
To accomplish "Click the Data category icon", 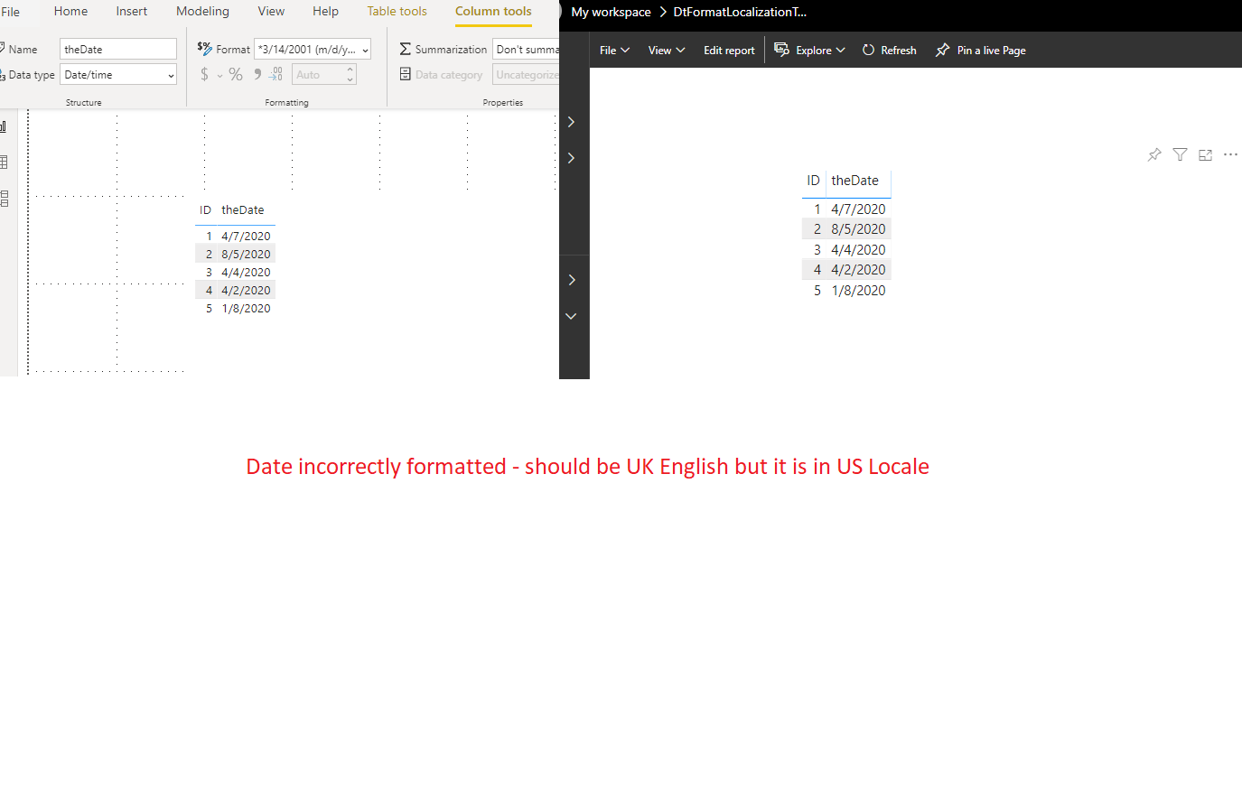I will (x=406, y=74).
